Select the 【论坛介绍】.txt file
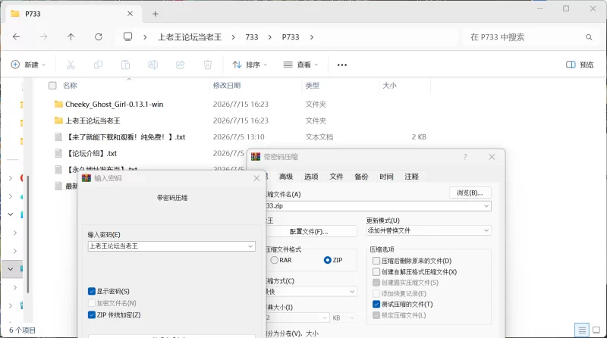Viewport: 607px width, 338px height. [x=91, y=154]
